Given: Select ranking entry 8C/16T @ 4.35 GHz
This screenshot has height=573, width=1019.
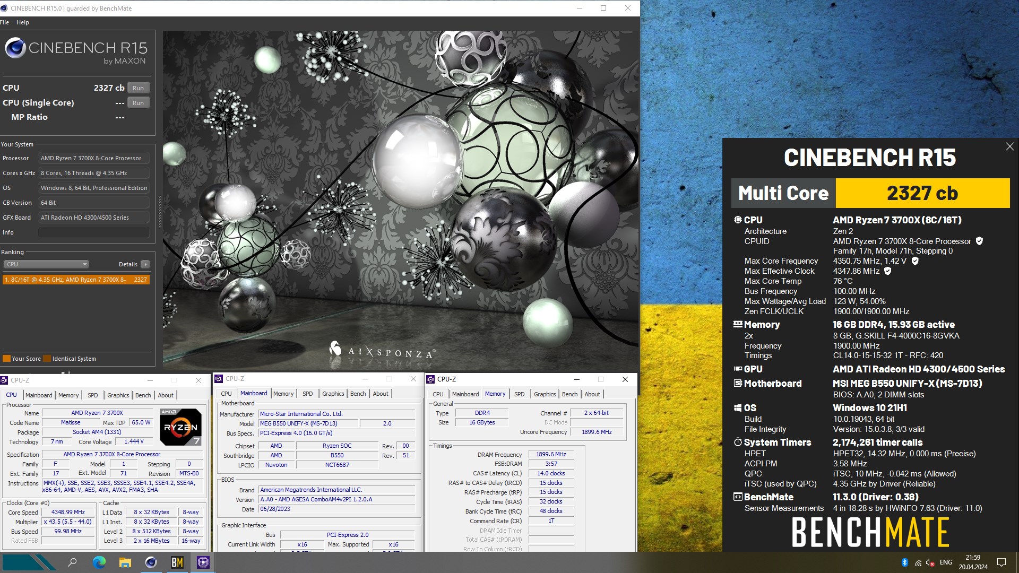Looking at the screenshot, I should click(76, 280).
